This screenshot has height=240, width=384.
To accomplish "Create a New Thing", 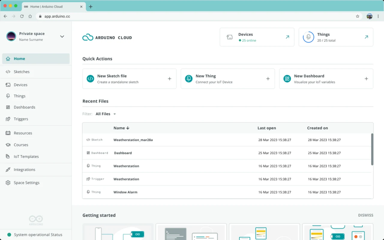I will pyautogui.click(x=228, y=79).
